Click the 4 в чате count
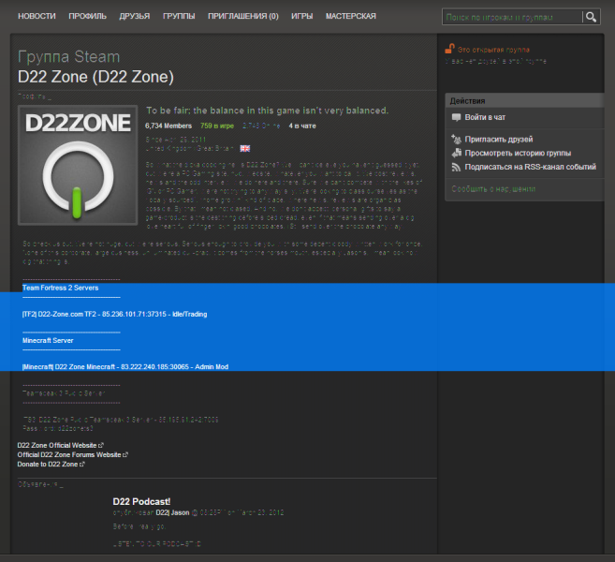 (302, 126)
